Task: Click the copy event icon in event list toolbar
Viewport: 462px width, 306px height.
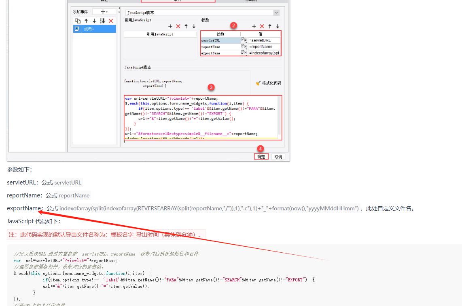Action: (x=78, y=21)
